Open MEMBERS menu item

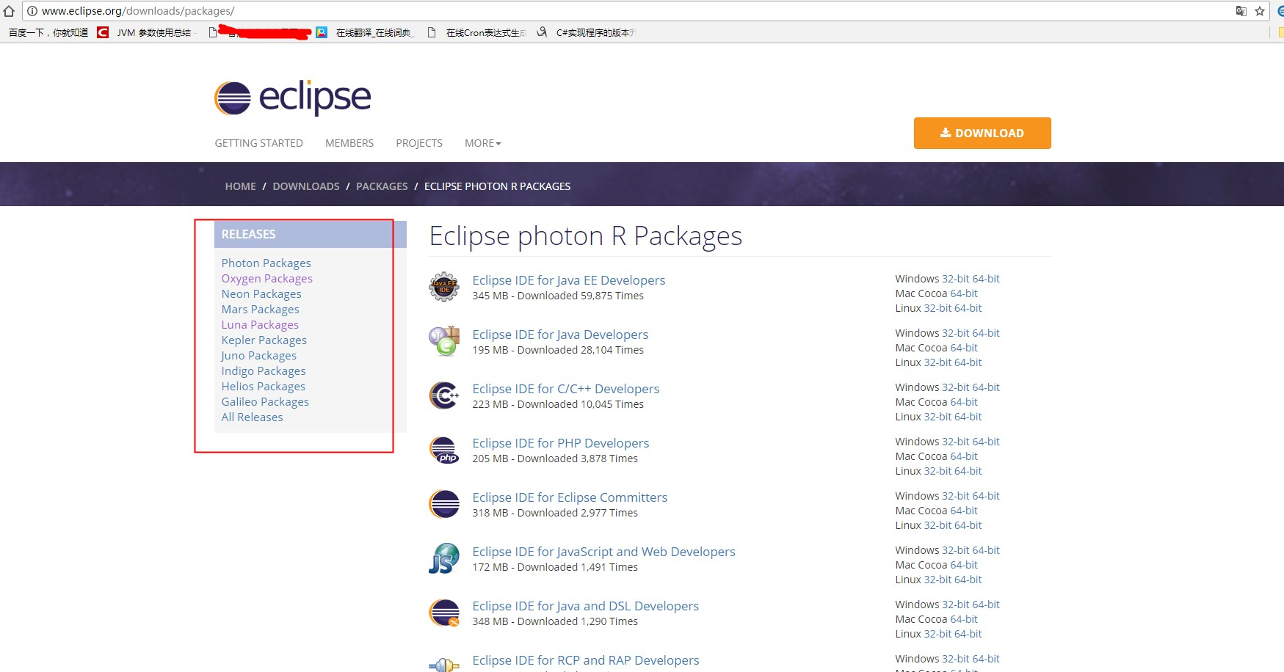349,143
